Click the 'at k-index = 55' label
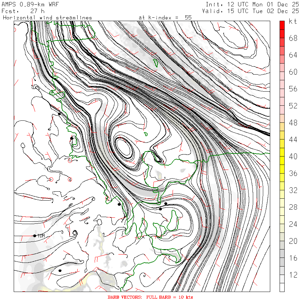The image size is (301, 301). click(165, 17)
